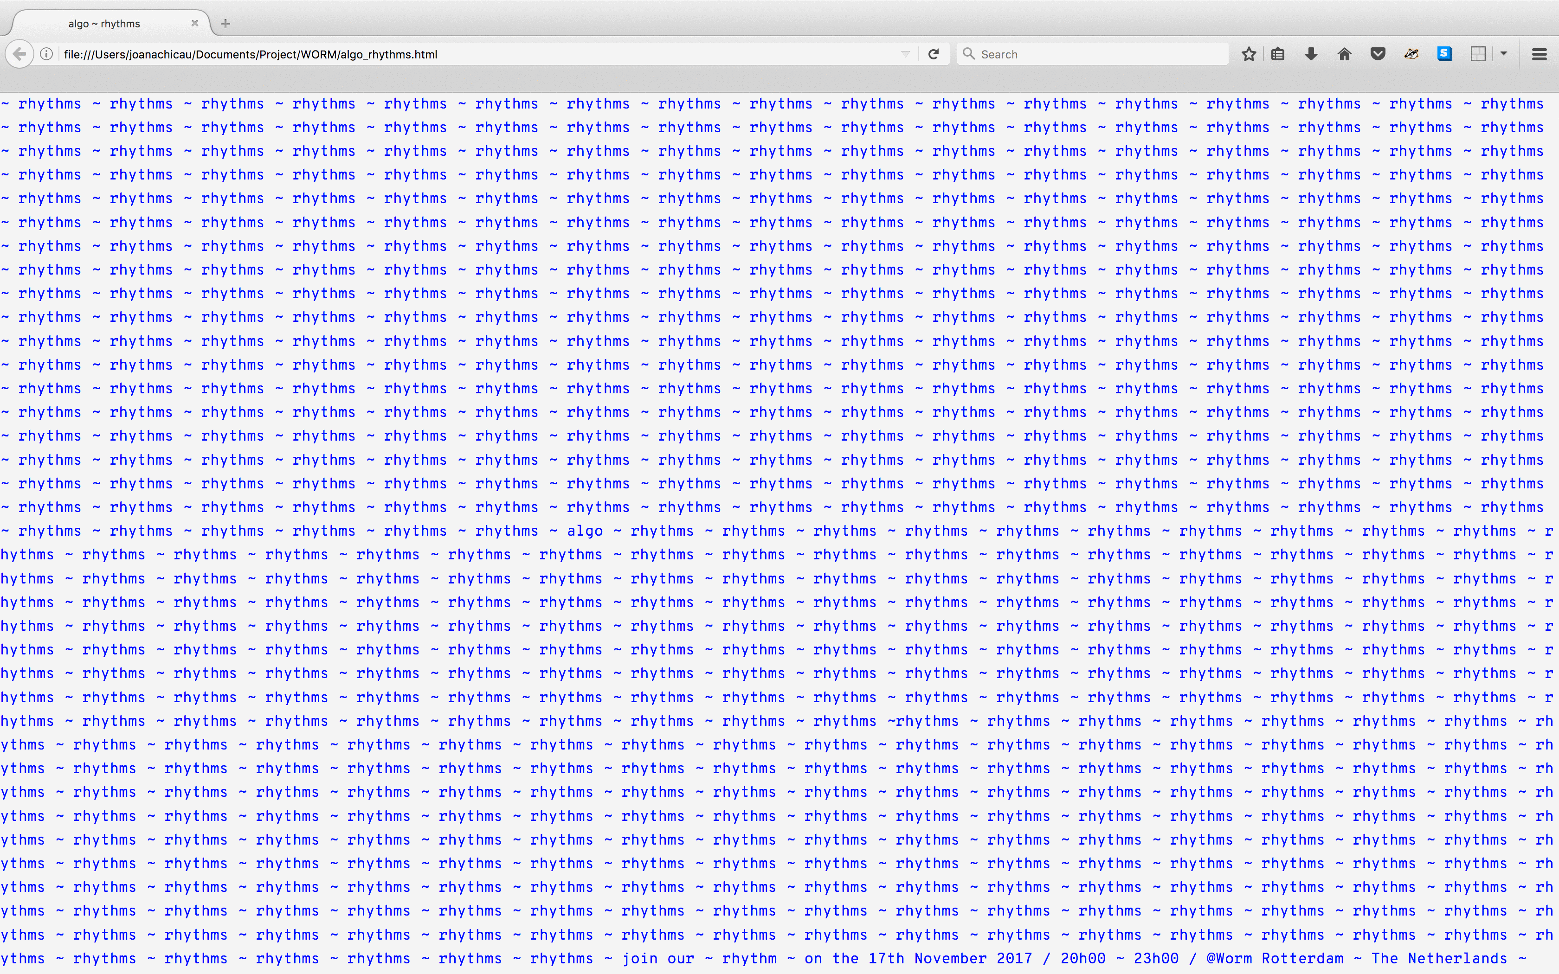1559x974 pixels.
Task: Open a new tab with plus
Action: pos(225,24)
